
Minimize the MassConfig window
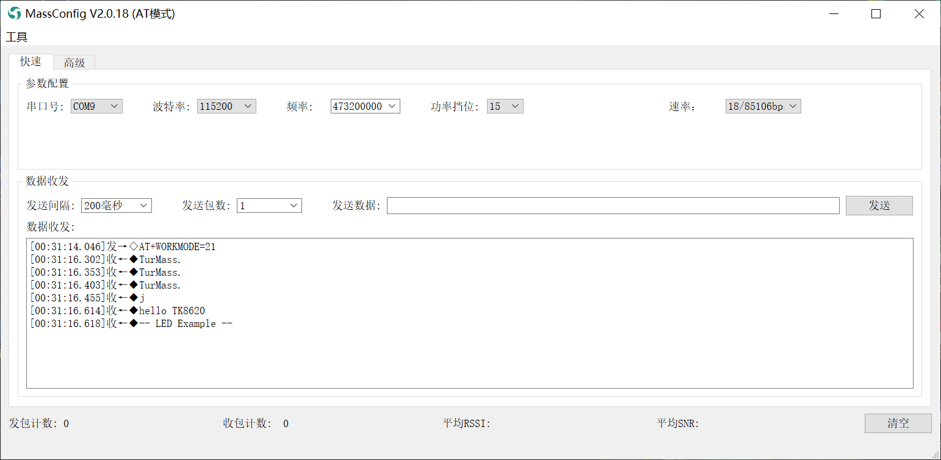[833, 13]
